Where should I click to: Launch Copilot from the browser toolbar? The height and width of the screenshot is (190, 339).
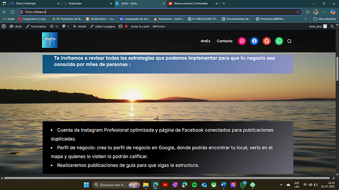pos(333,12)
